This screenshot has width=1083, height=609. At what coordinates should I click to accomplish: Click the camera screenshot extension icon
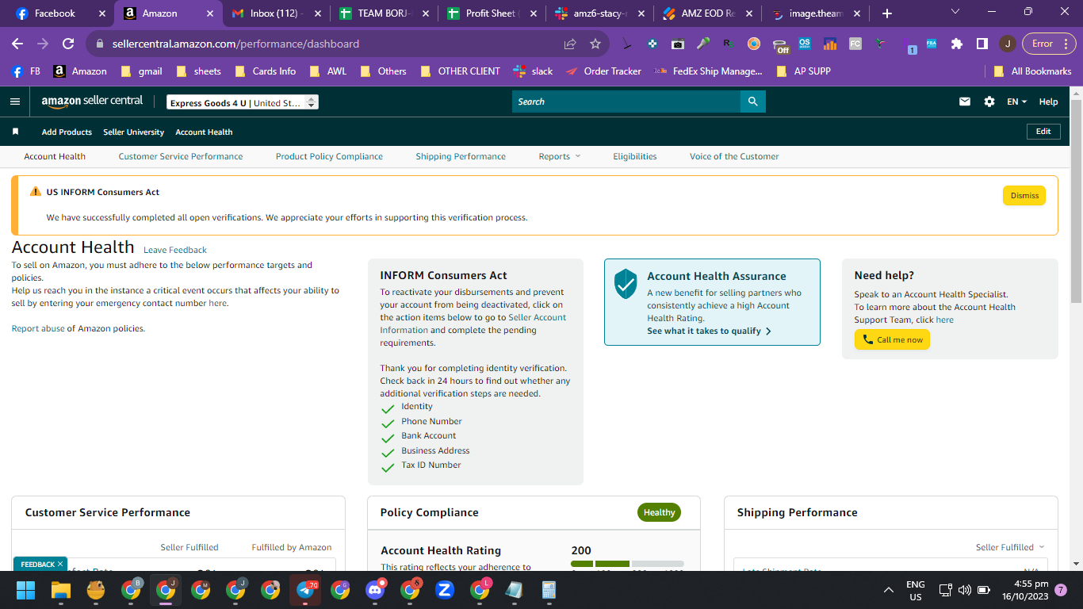[677, 44]
